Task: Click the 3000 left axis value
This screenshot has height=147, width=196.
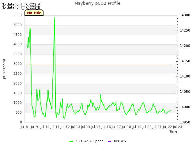Action: [18, 64]
